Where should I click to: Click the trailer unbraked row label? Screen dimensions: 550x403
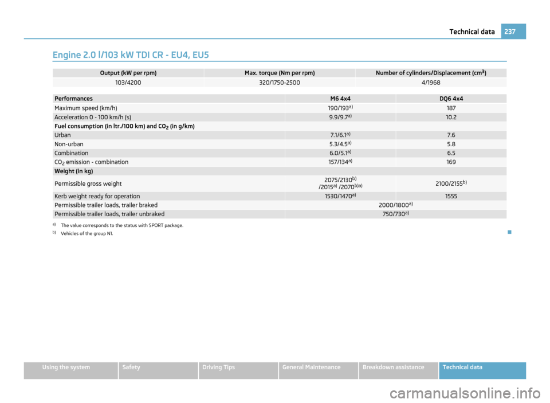click(109, 214)
